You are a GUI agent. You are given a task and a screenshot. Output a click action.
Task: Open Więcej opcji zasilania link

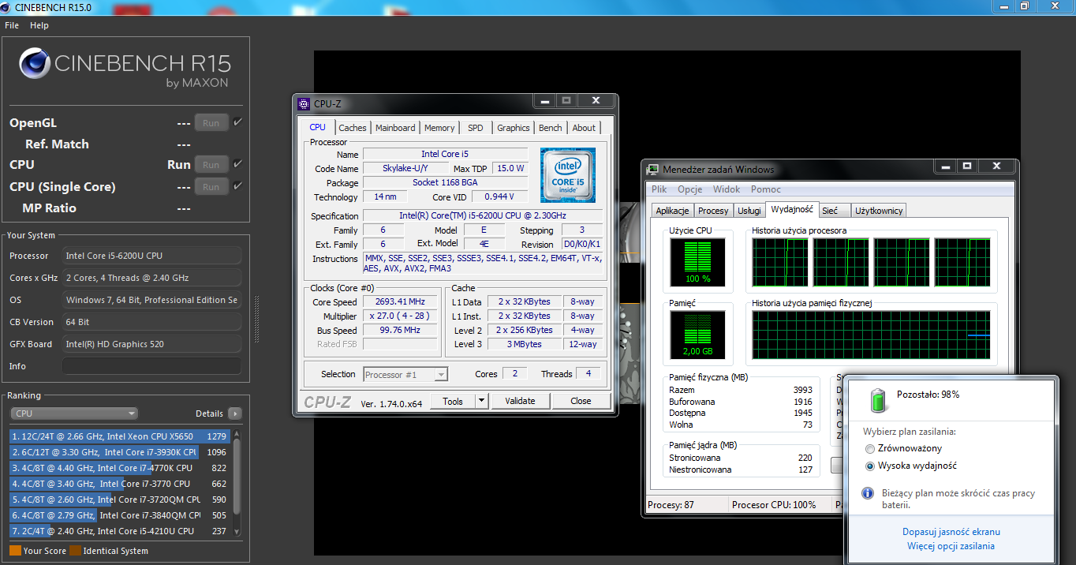951,546
